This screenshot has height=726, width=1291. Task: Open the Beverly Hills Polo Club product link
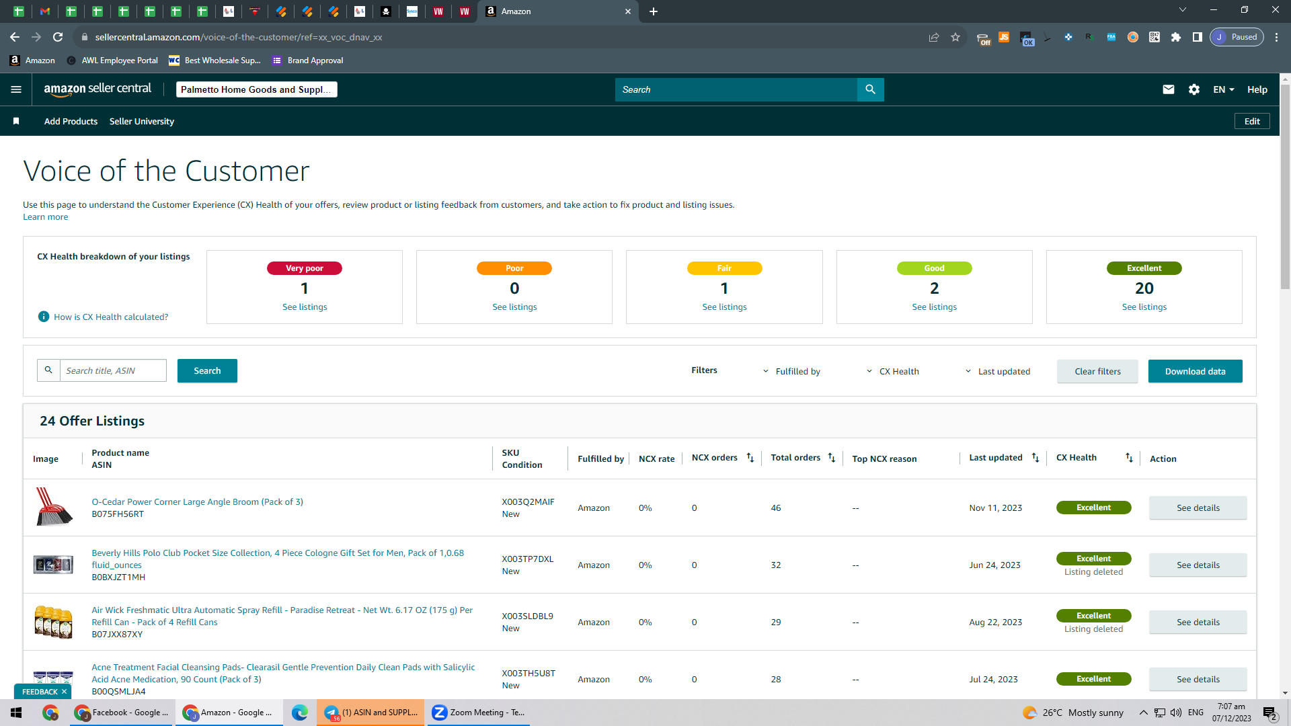coord(278,559)
